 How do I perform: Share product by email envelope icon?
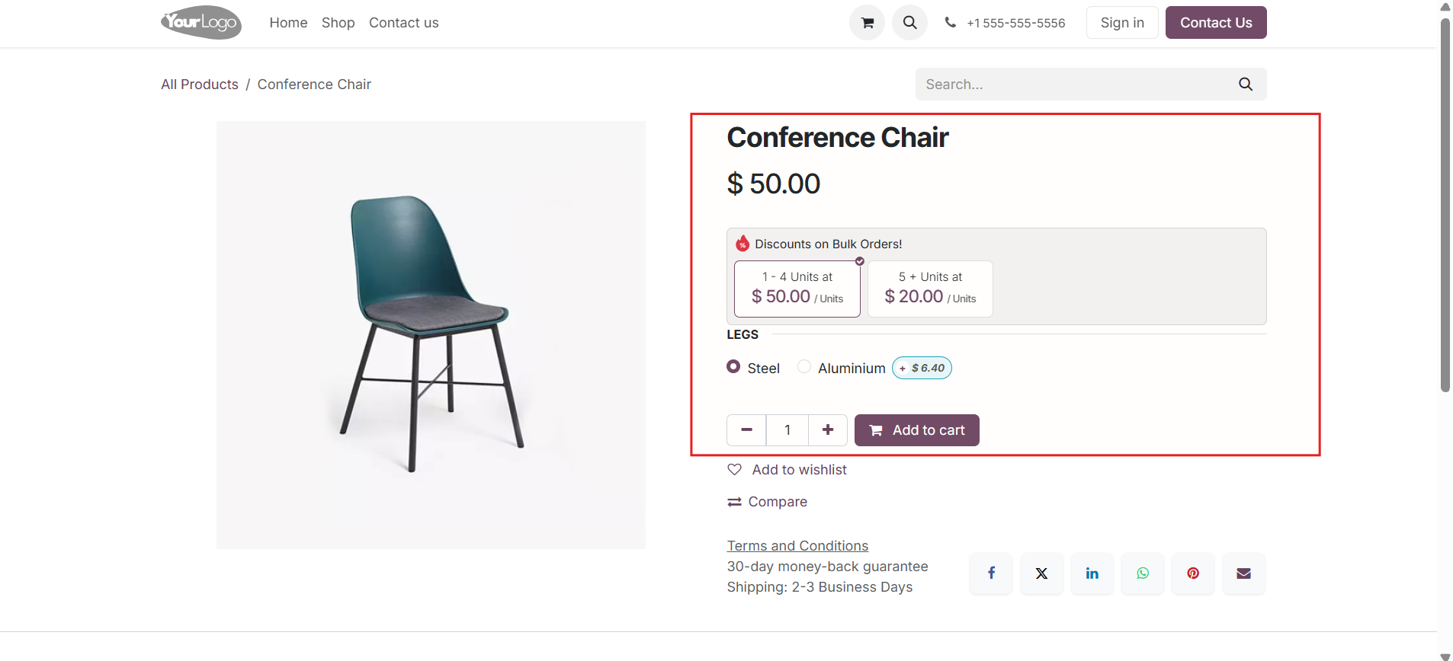[x=1243, y=573]
